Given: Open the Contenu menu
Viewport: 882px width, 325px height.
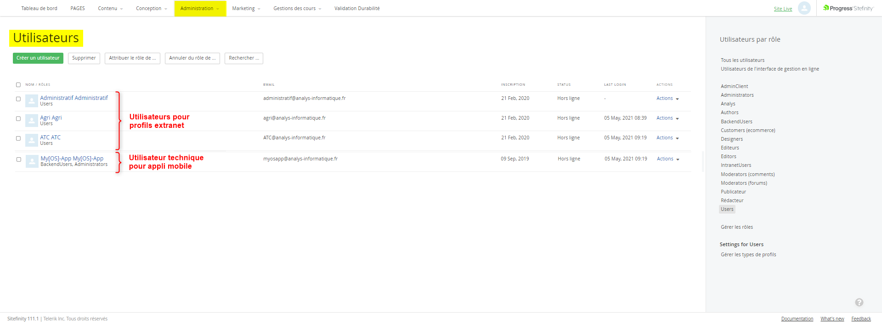Looking at the screenshot, I should coord(110,8).
